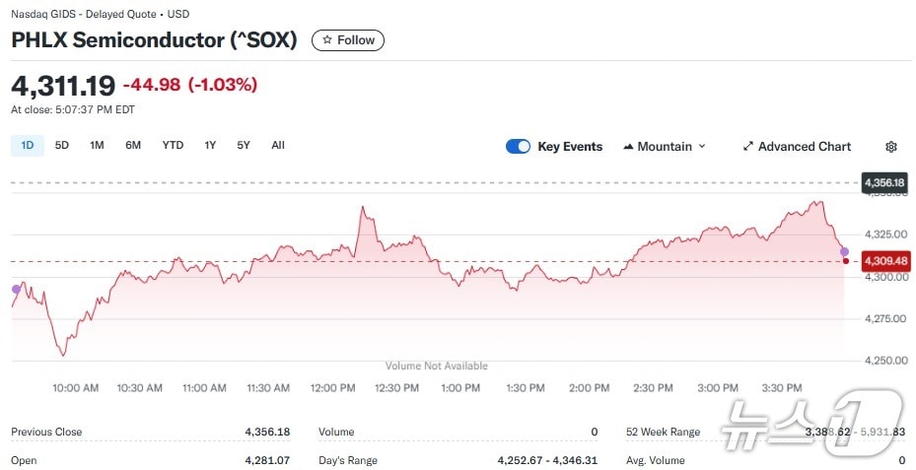Click the Mountain chart type icon
Viewport: 916px width, 470px height.
point(628,147)
